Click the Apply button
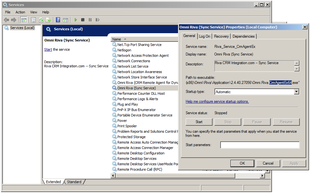This screenshot has width=310, height=193. click(294, 163)
